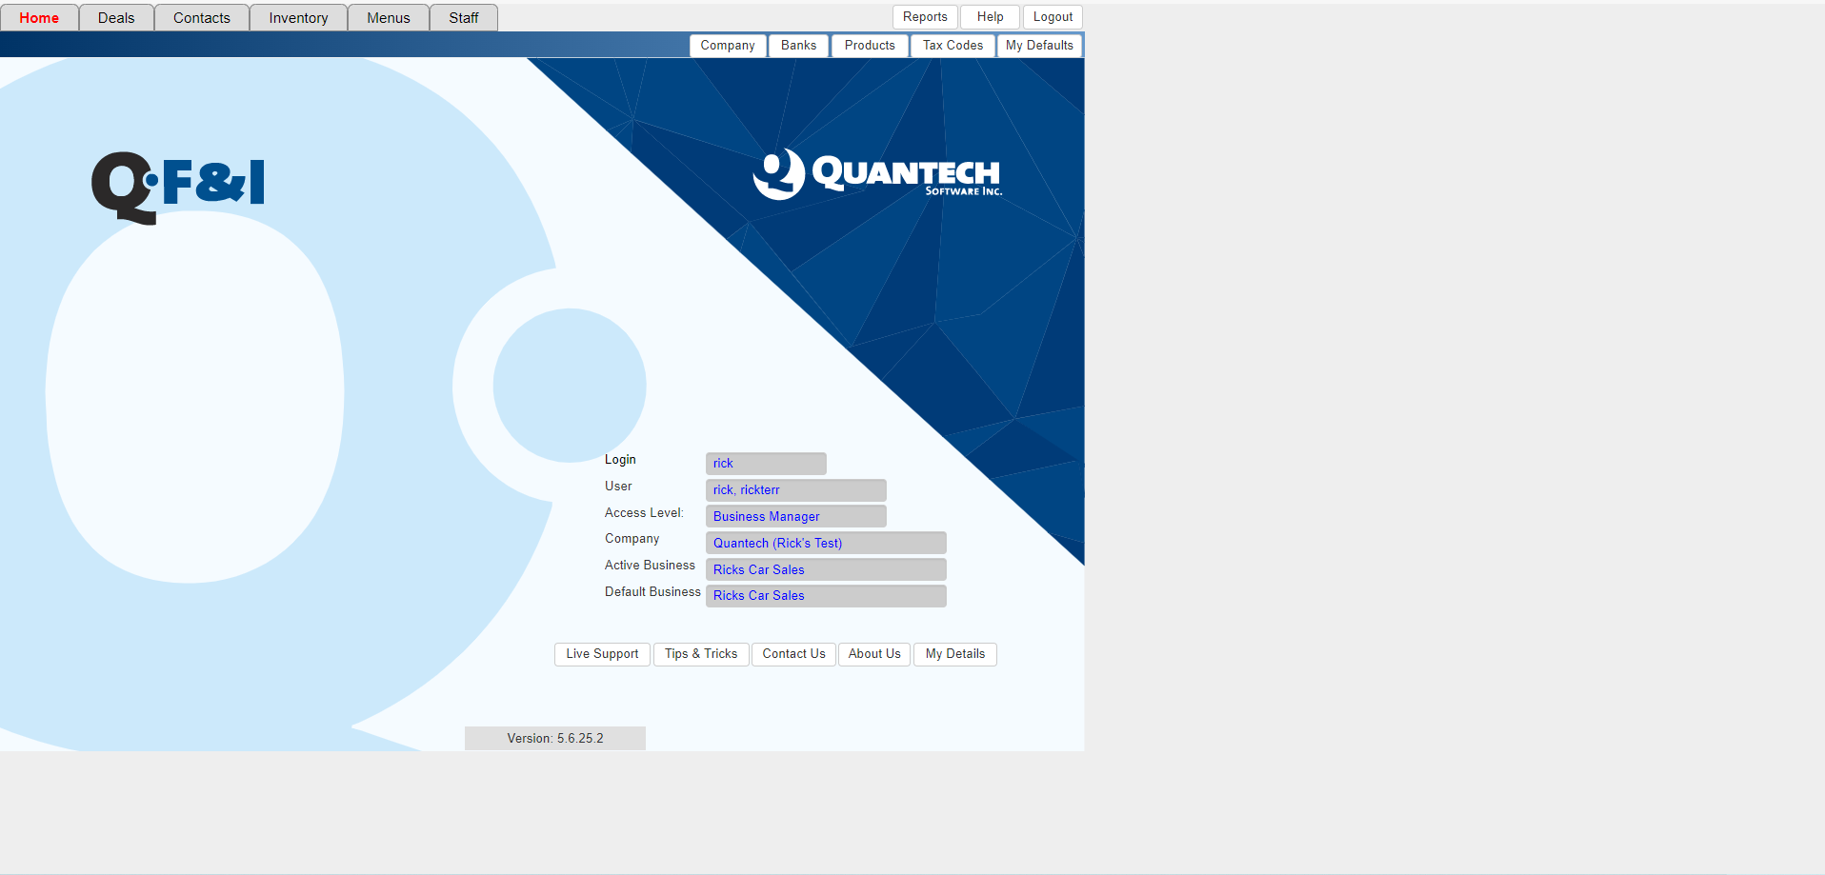Open the Contacts tab
This screenshot has height=875, width=1825.
click(x=201, y=17)
